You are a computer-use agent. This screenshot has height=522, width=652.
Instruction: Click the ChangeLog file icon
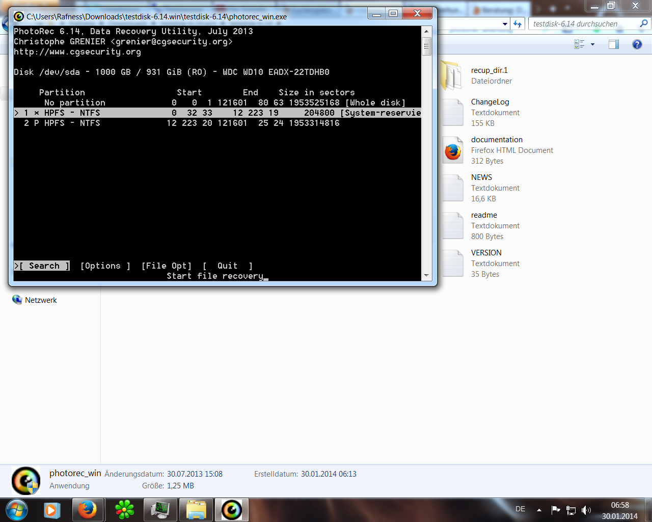452,113
